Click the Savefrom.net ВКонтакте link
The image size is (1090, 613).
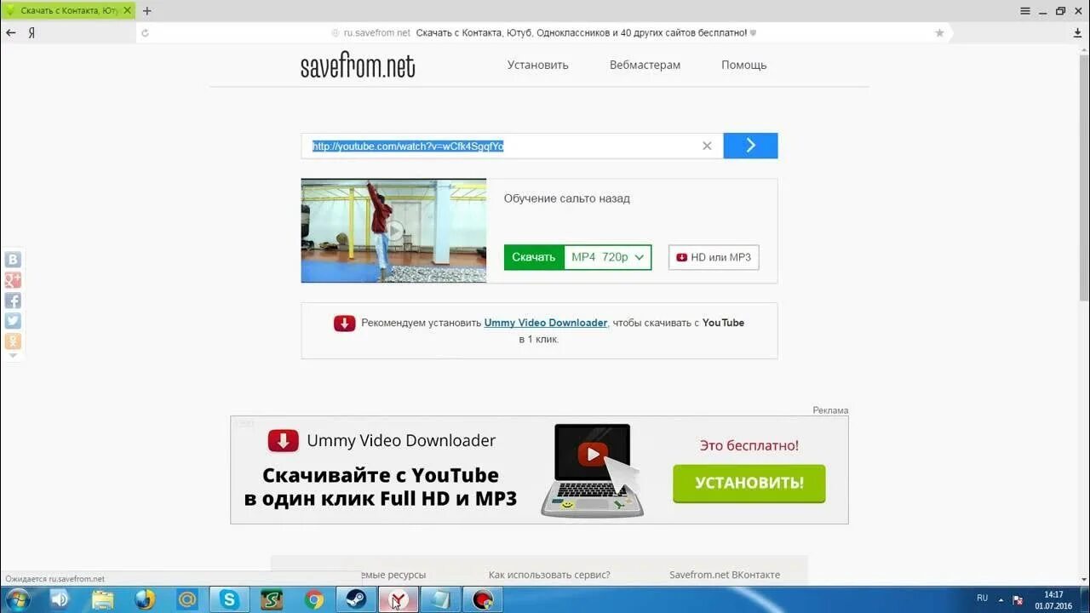click(725, 575)
